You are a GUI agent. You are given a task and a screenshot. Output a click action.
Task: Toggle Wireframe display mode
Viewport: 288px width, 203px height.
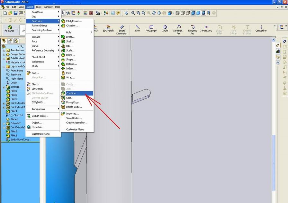point(178,13)
